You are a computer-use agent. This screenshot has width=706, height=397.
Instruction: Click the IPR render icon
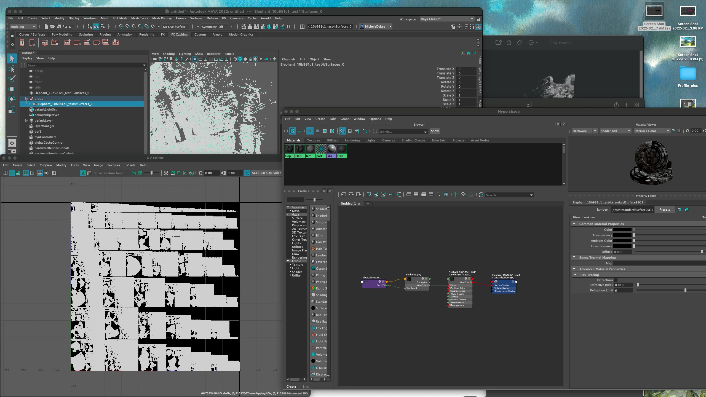tap(256, 26)
